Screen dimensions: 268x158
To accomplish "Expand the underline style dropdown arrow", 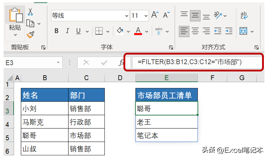I will point(87,31).
